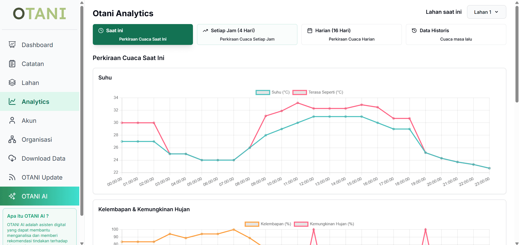Click the Lahan layers icon
This screenshot has width=519, height=245.
coord(12,82)
